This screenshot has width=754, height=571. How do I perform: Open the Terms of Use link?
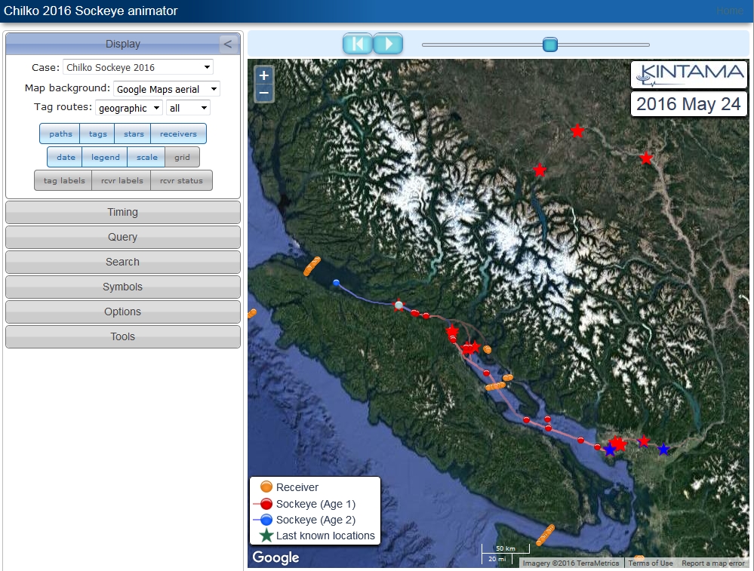coord(650,563)
